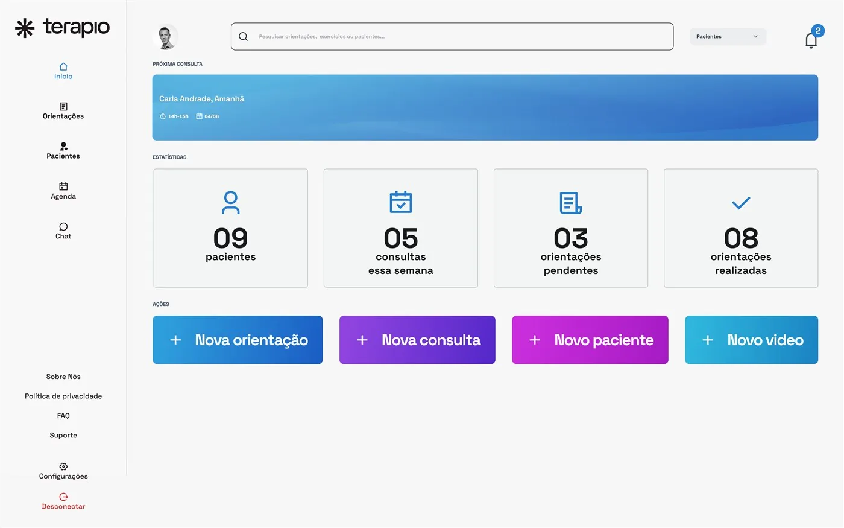The width and height of the screenshot is (844, 528).
Task: Click the consultas calendar check icon
Action: (401, 202)
